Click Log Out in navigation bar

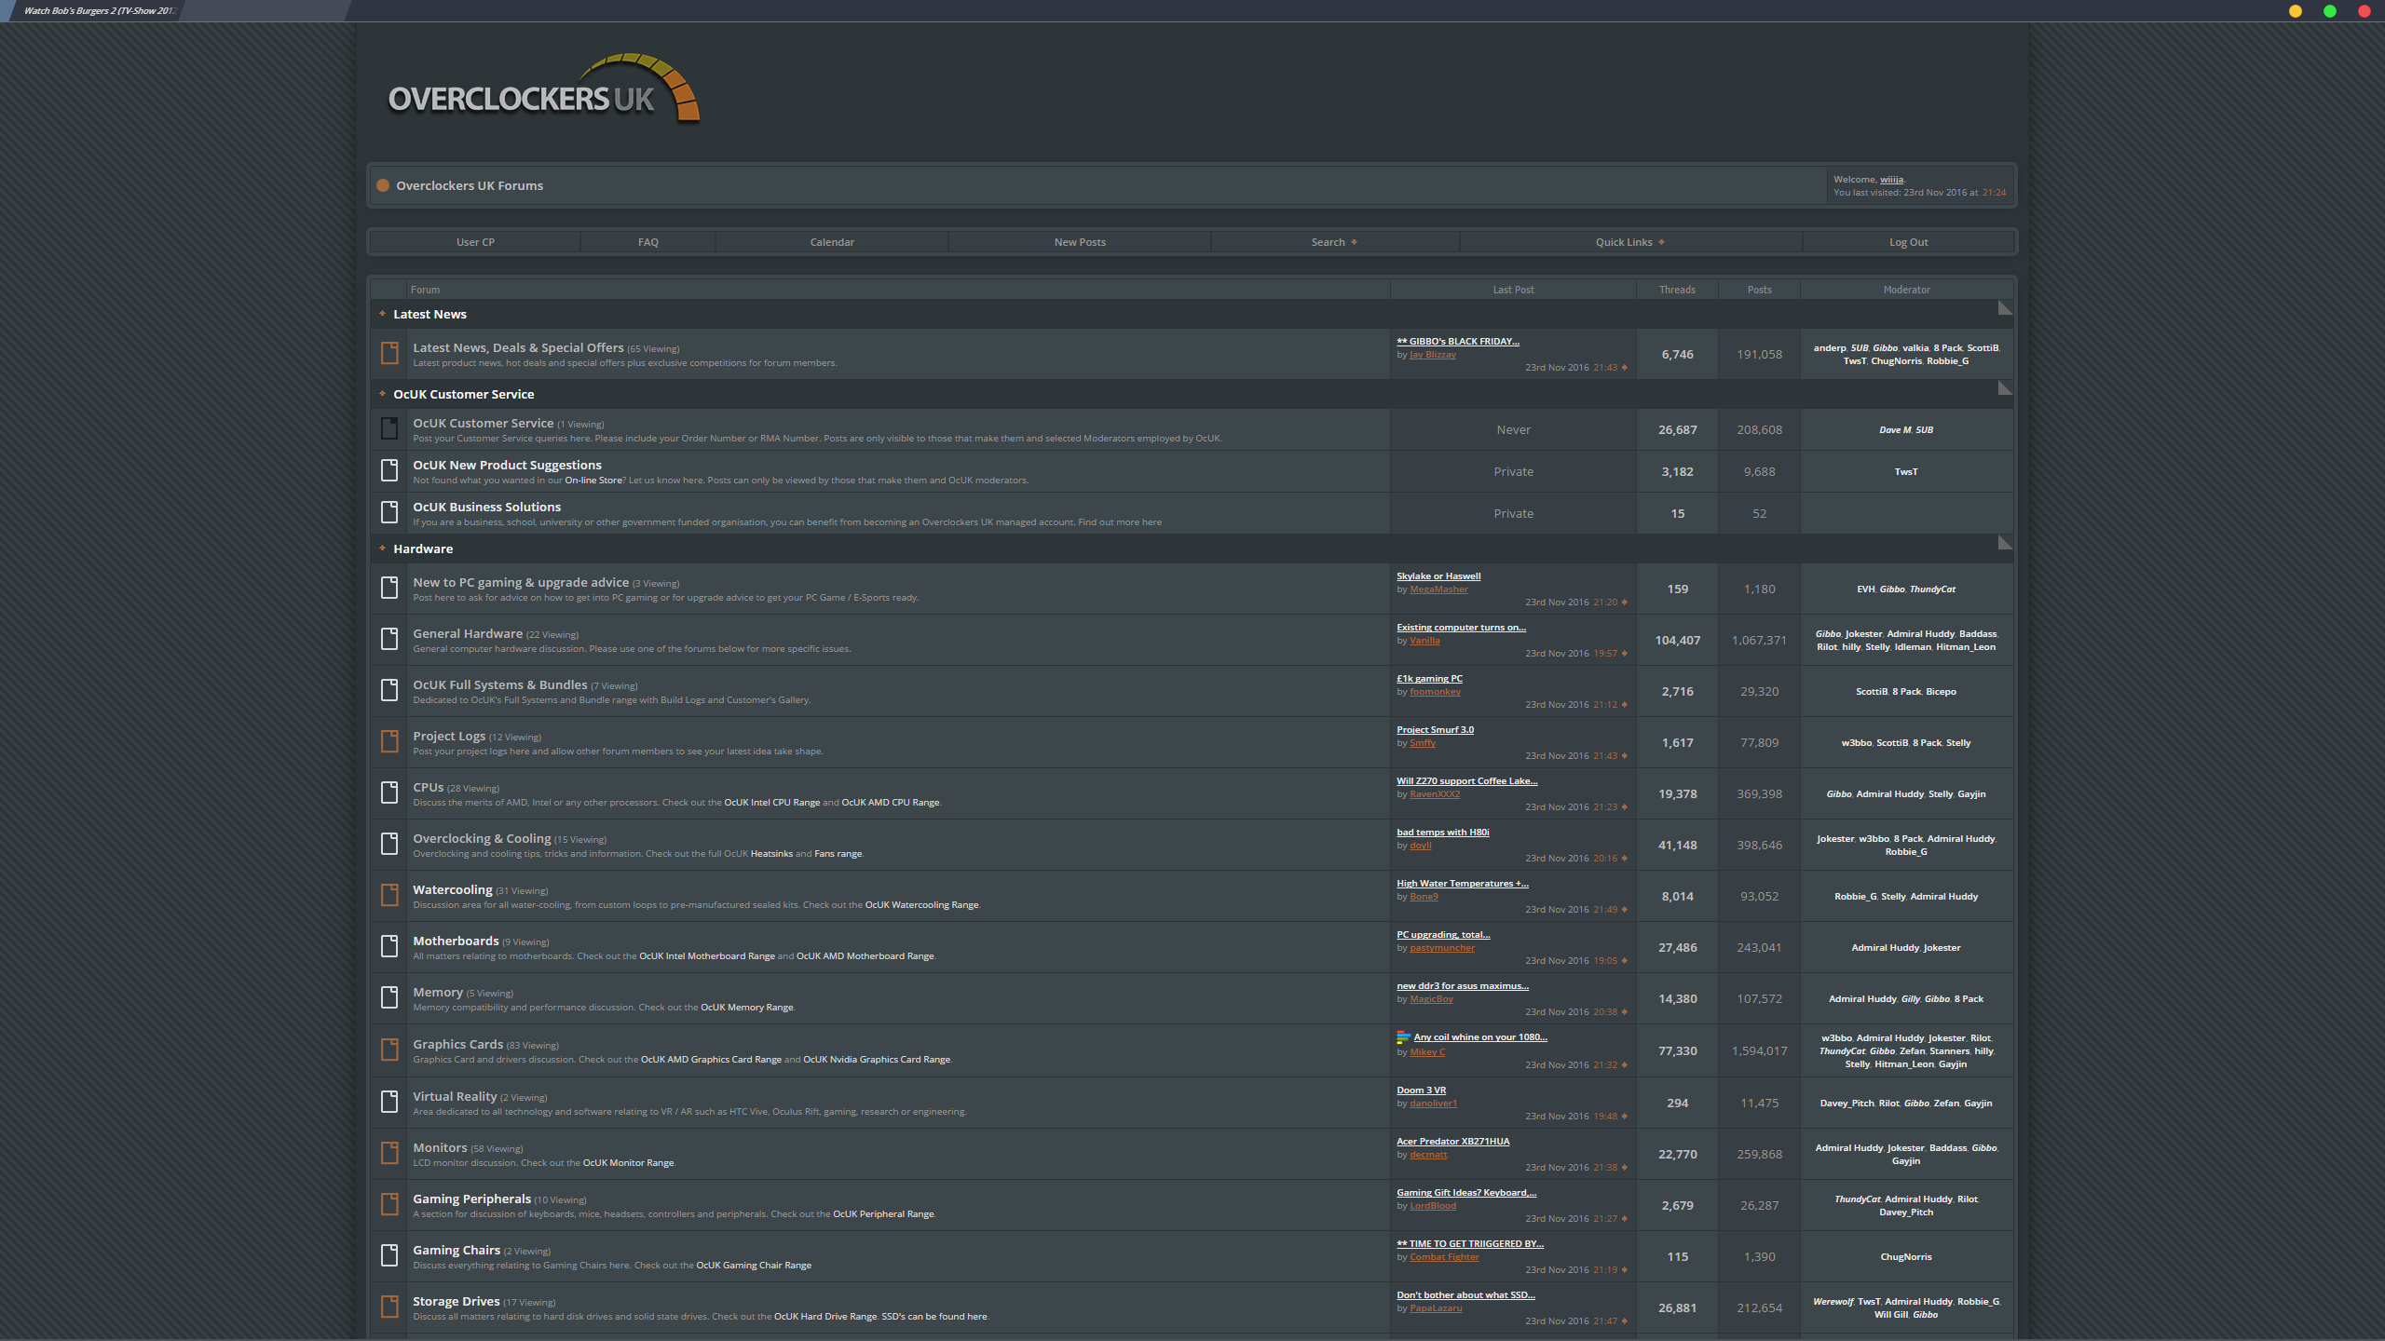1908,242
